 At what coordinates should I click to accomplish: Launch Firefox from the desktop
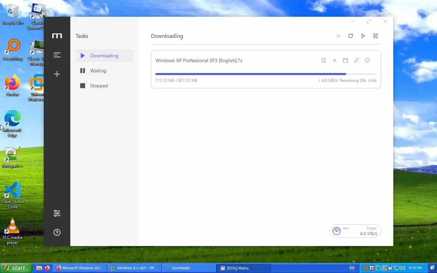tap(13, 86)
